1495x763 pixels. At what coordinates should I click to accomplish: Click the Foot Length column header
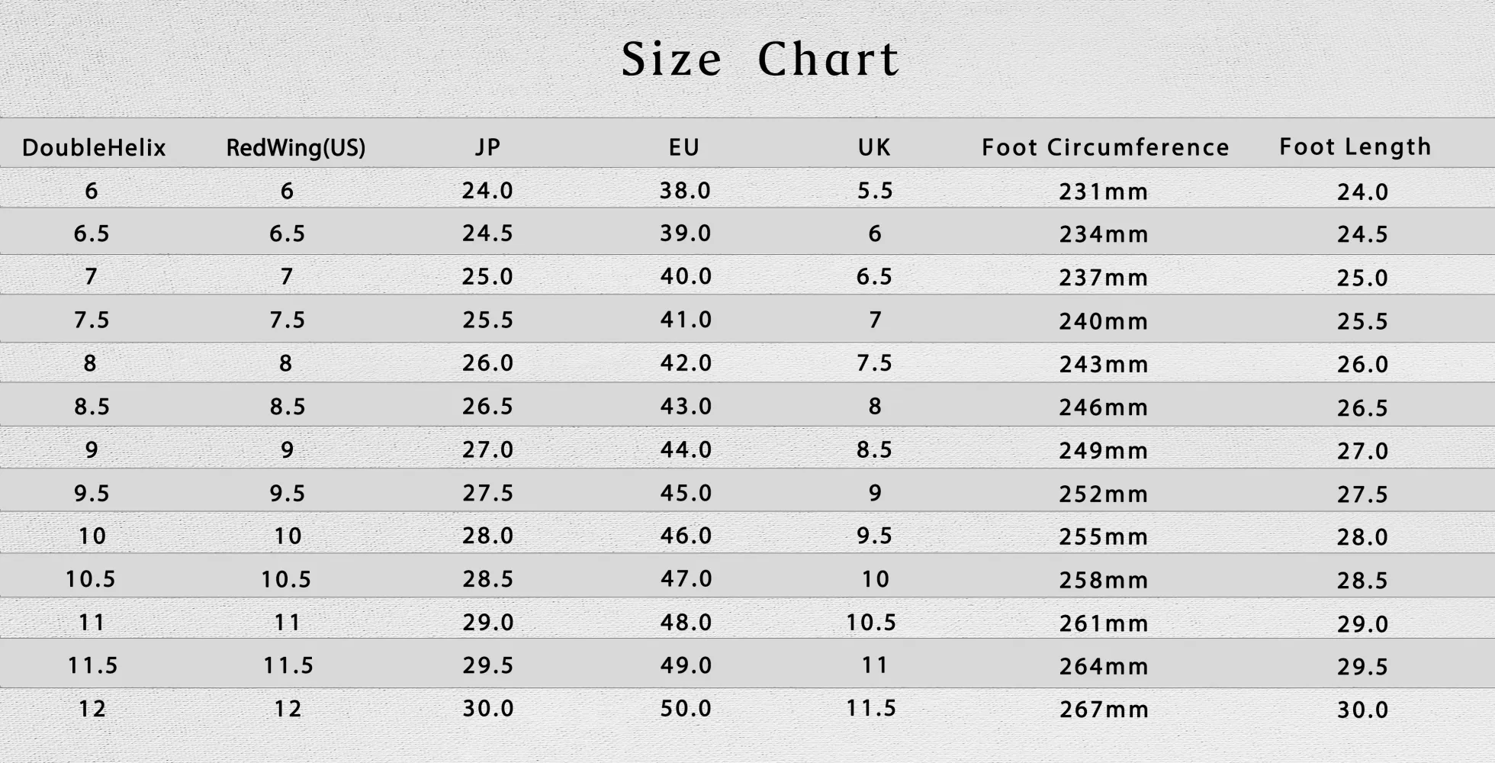coord(1355,146)
